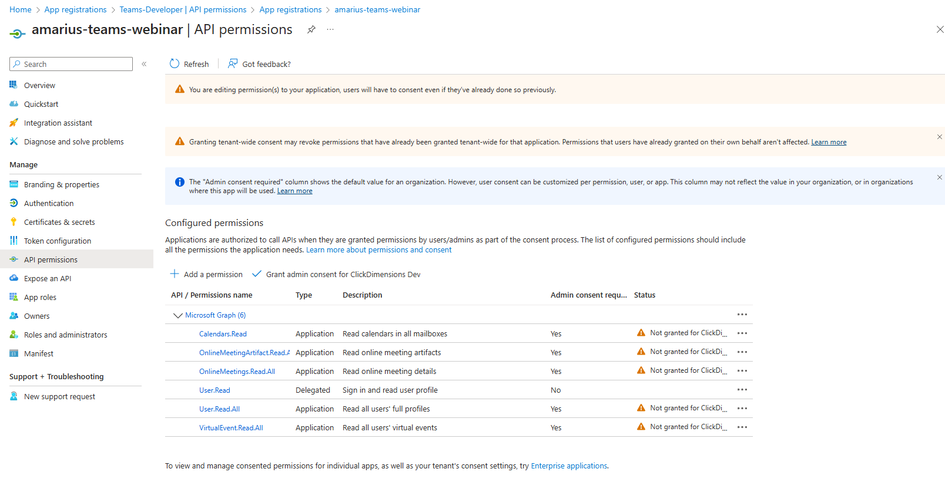The height and width of the screenshot is (489, 945).
Task: Dismiss the tenant-wide consent warning banner
Action: click(939, 137)
